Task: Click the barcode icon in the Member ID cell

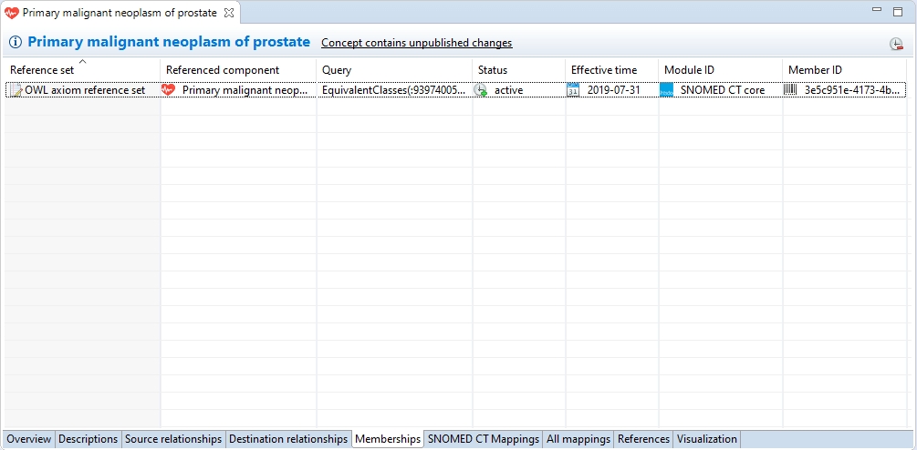Action: tap(790, 90)
